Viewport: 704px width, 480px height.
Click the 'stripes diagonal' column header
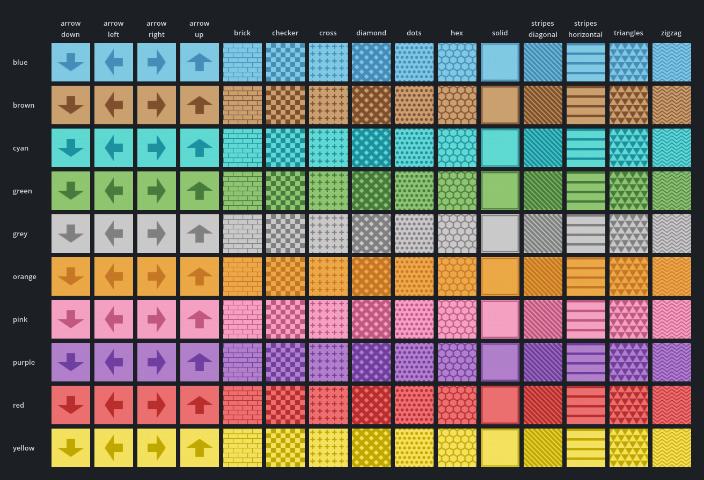pos(543,29)
